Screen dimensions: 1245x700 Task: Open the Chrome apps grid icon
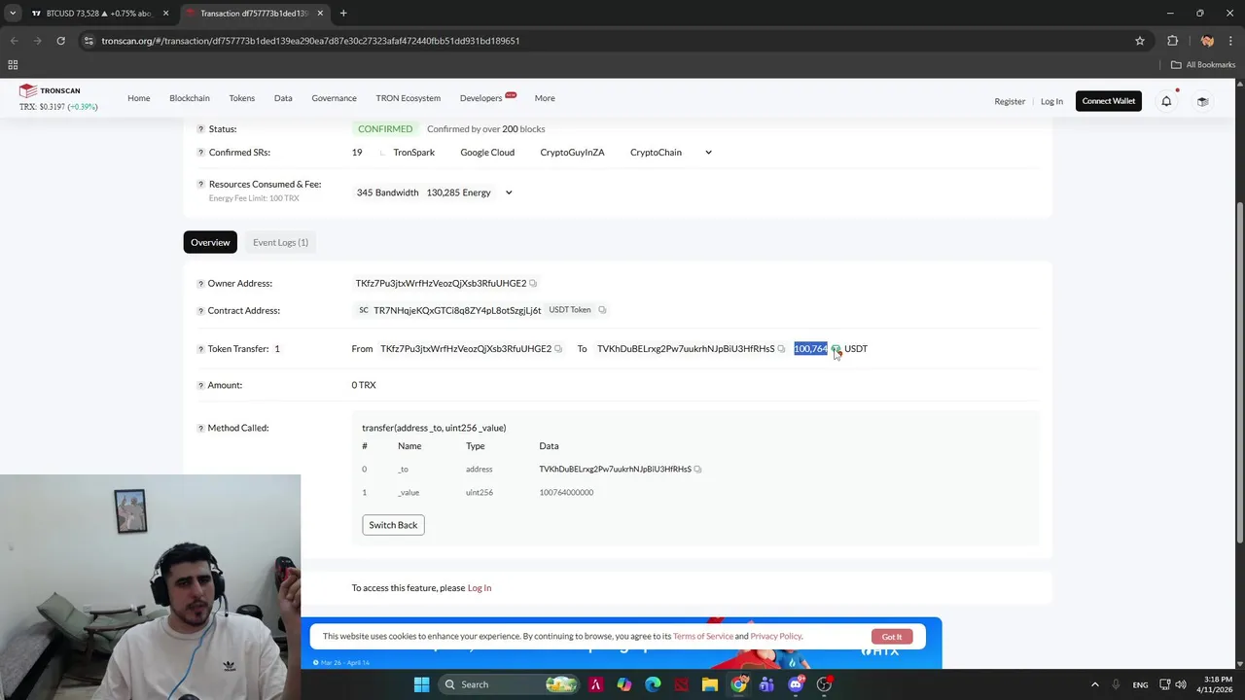[13, 65]
